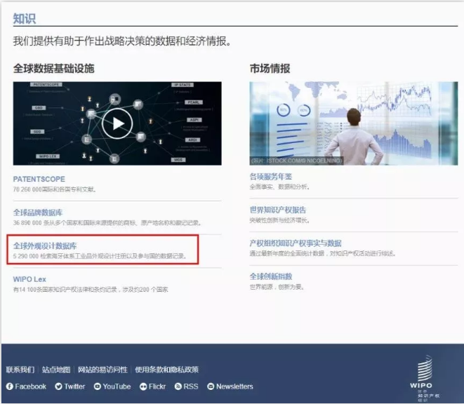Open the 各项服务年鉴 link
This screenshot has height=404, width=464.
coord(271,177)
